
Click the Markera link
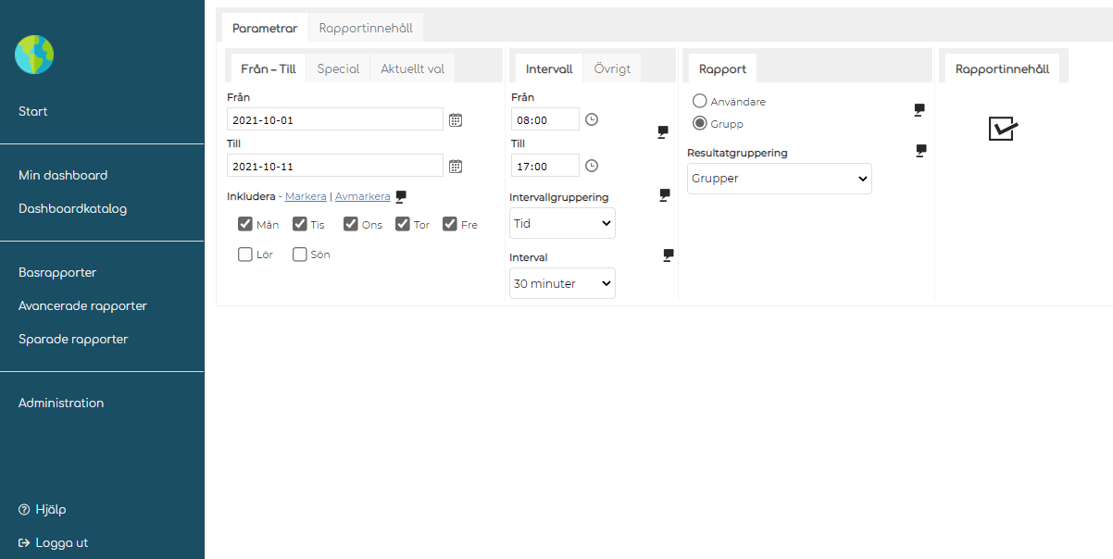tap(306, 196)
